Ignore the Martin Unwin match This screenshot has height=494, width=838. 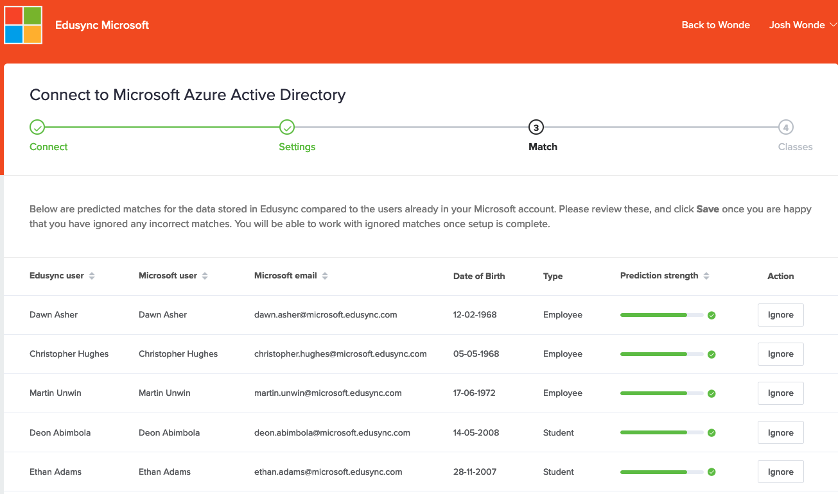(781, 393)
